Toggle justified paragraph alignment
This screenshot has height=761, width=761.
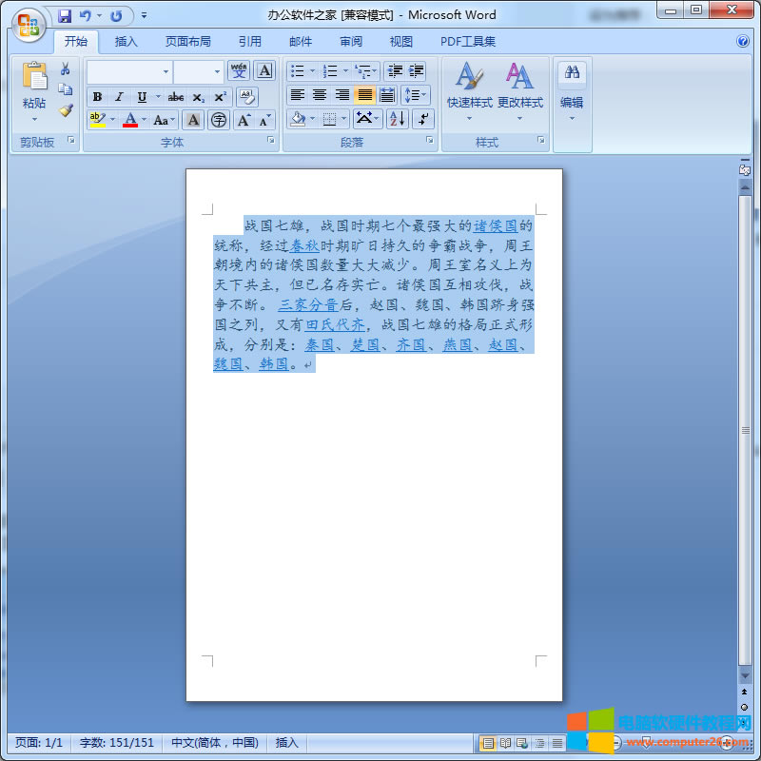tap(364, 95)
